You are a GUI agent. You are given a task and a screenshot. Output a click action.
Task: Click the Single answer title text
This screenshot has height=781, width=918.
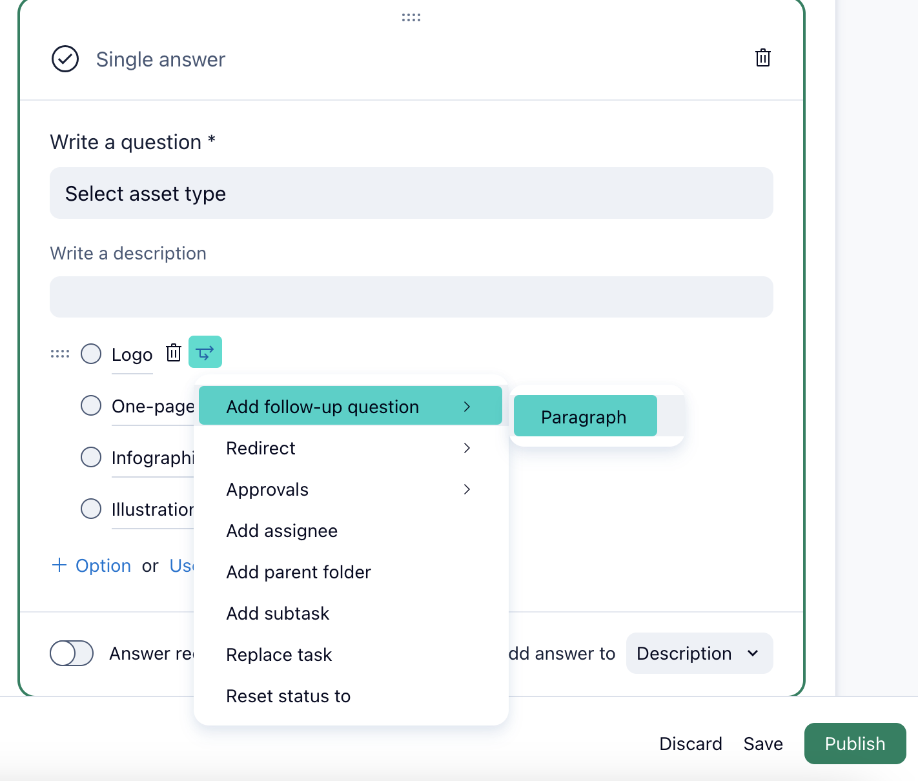point(161,59)
